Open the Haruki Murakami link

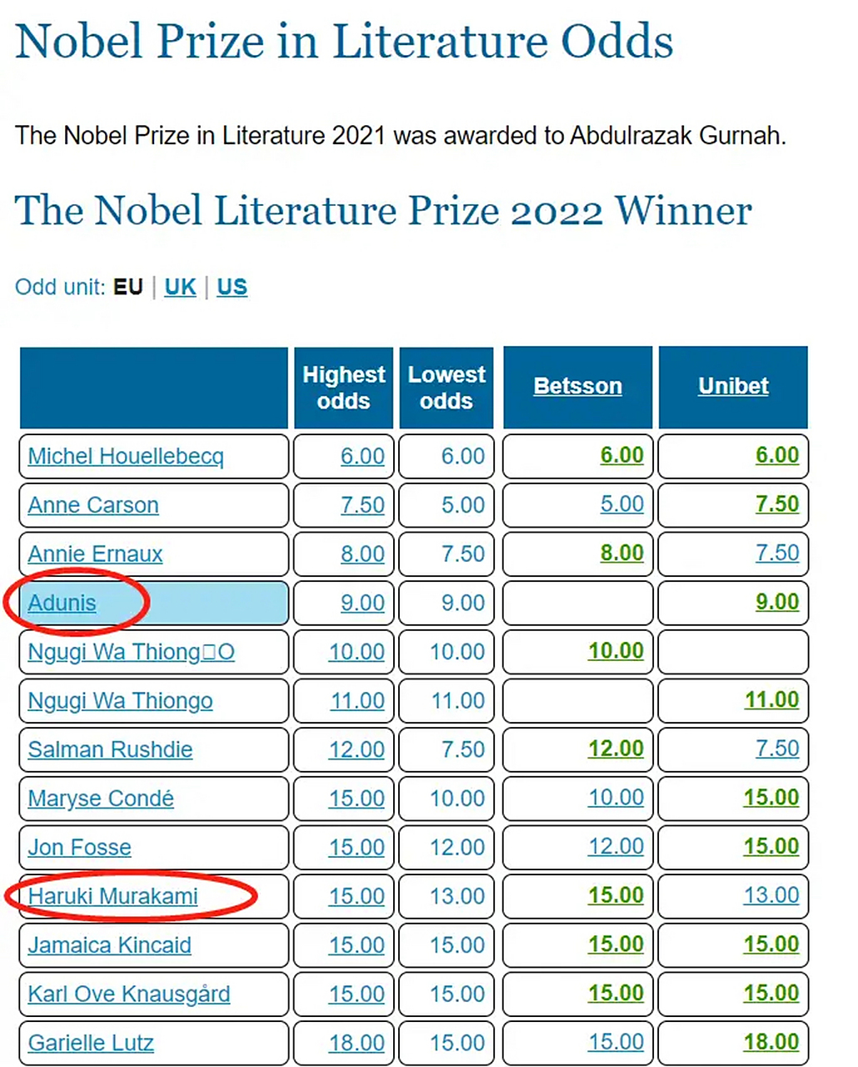click(112, 896)
